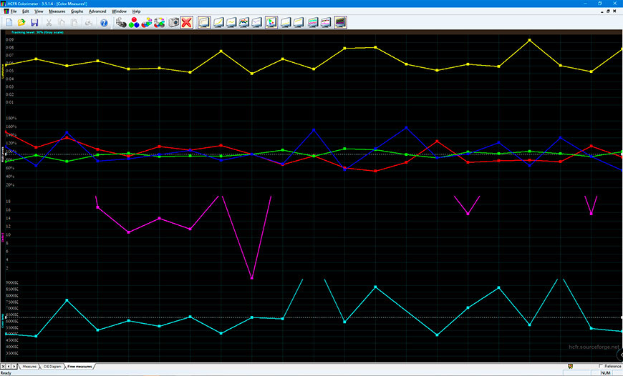623x376 pixels.
Task: Open the Graphs menu
Action: (x=77, y=11)
